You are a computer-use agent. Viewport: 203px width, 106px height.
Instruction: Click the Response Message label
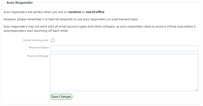(x=38, y=56)
